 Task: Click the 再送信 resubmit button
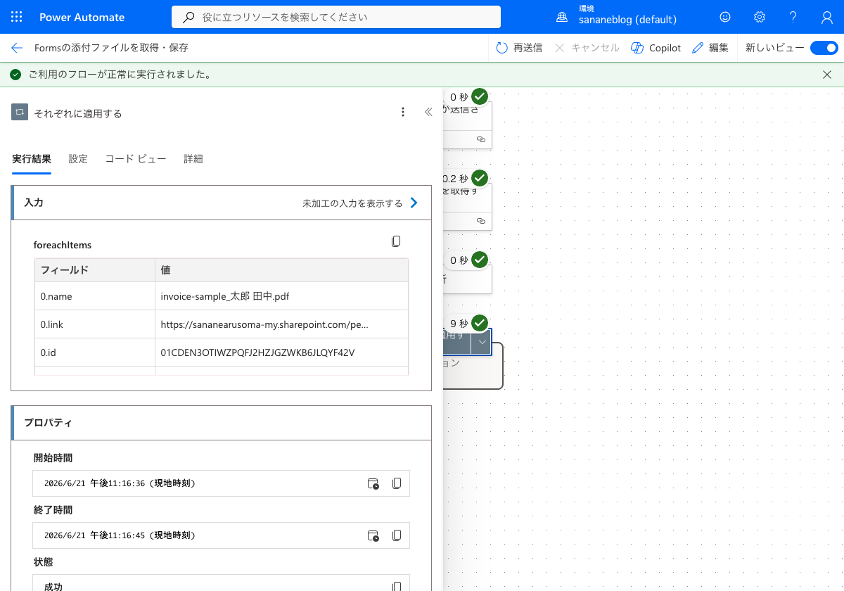519,48
